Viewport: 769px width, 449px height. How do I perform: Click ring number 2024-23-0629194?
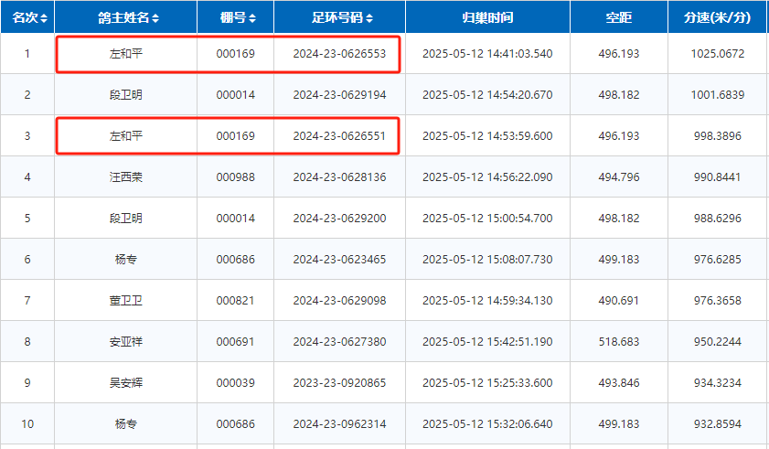point(339,95)
